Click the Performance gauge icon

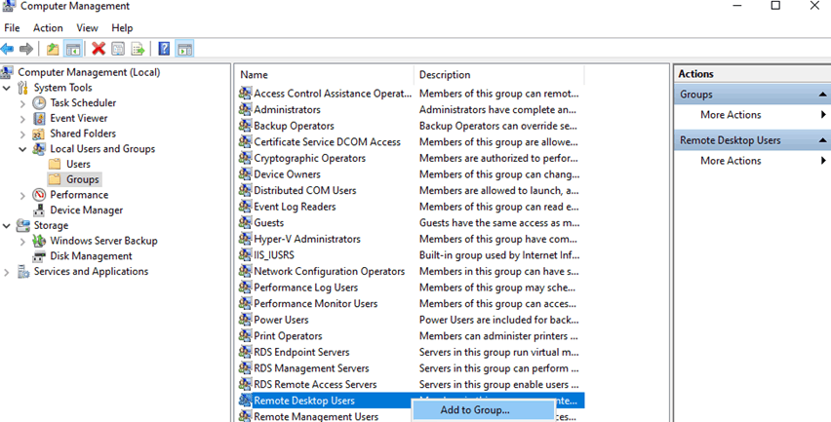tap(39, 195)
